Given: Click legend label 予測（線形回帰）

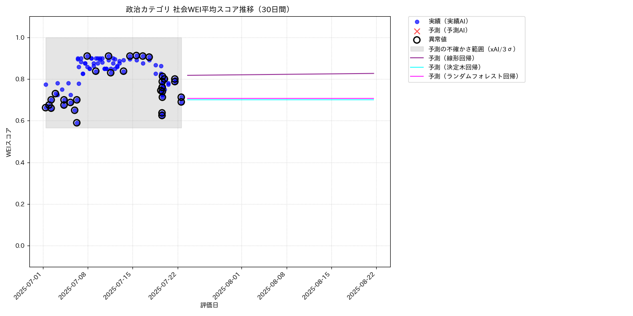Looking at the screenshot, I should (451, 58).
